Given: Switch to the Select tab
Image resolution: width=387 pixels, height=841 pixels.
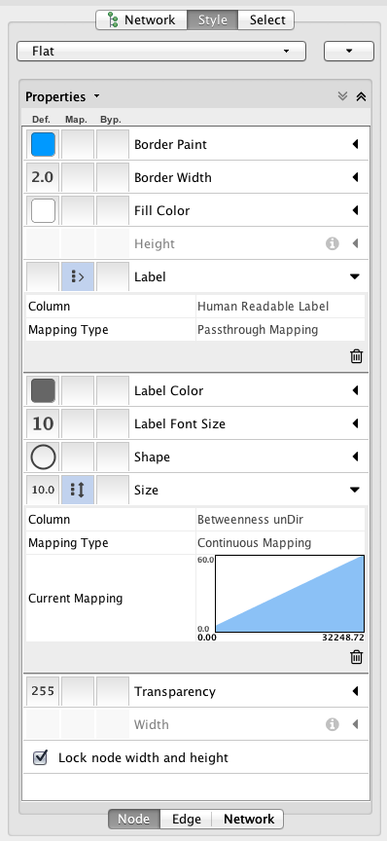Looking at the screenshot, I should [267, 20].
